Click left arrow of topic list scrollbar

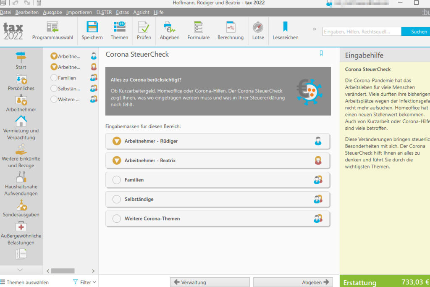[48, 271]
